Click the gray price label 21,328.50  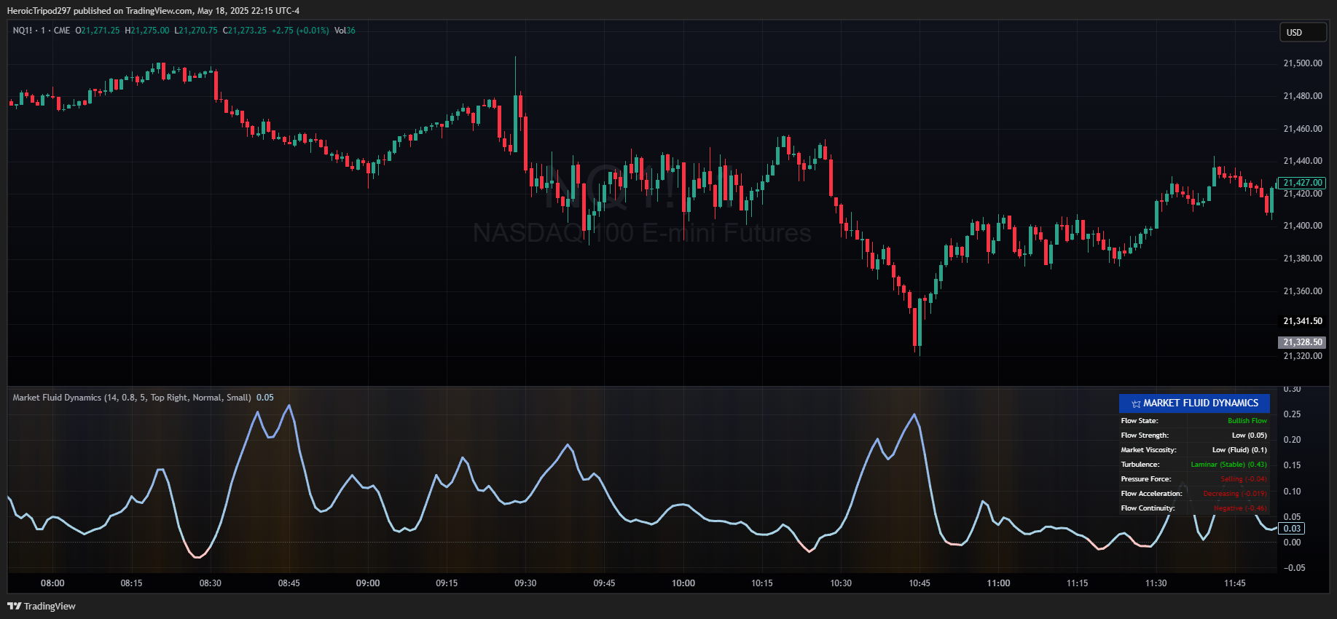(x=1303, y=342)
